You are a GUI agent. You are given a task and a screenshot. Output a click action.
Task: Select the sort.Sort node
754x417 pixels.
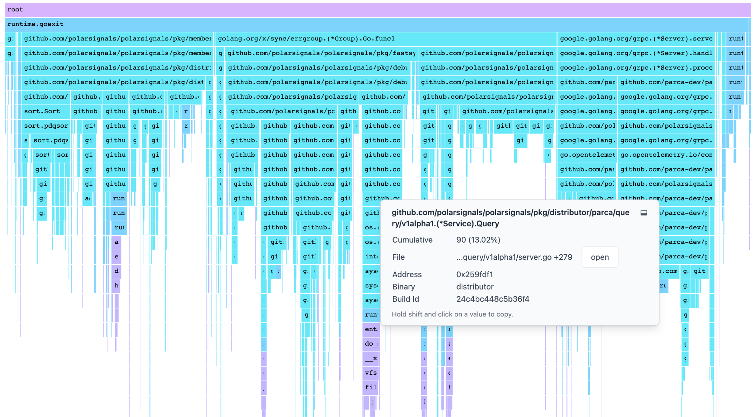pyautogui.click(x=46, y=112)
